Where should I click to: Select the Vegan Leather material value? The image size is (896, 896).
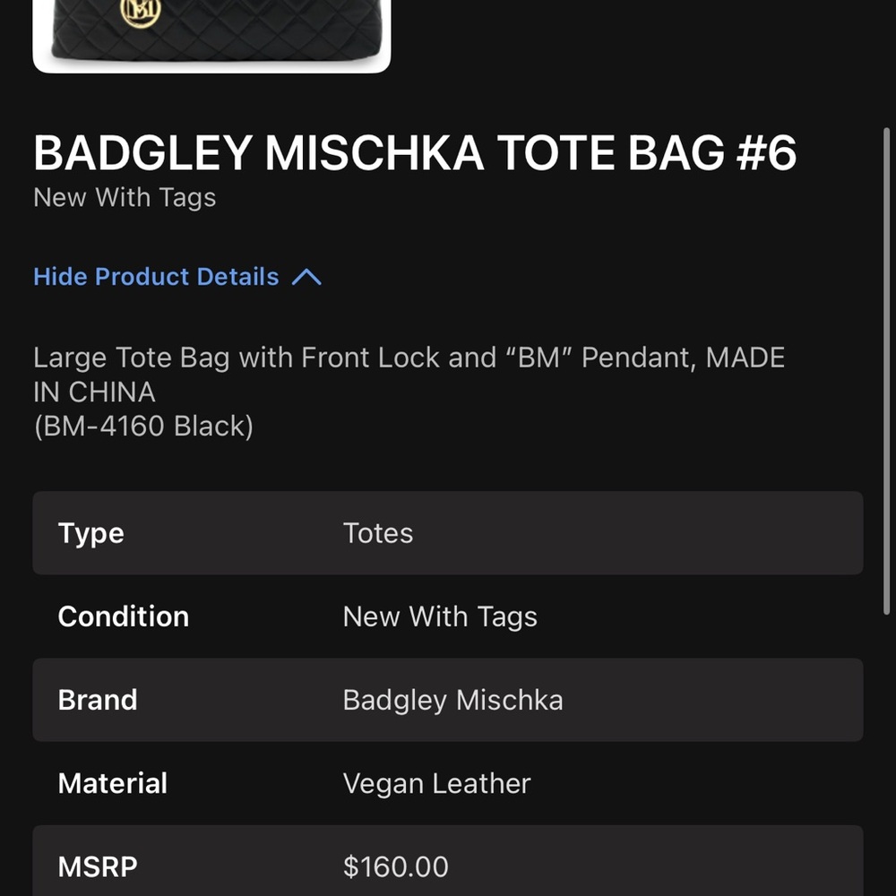pos(436,783)
